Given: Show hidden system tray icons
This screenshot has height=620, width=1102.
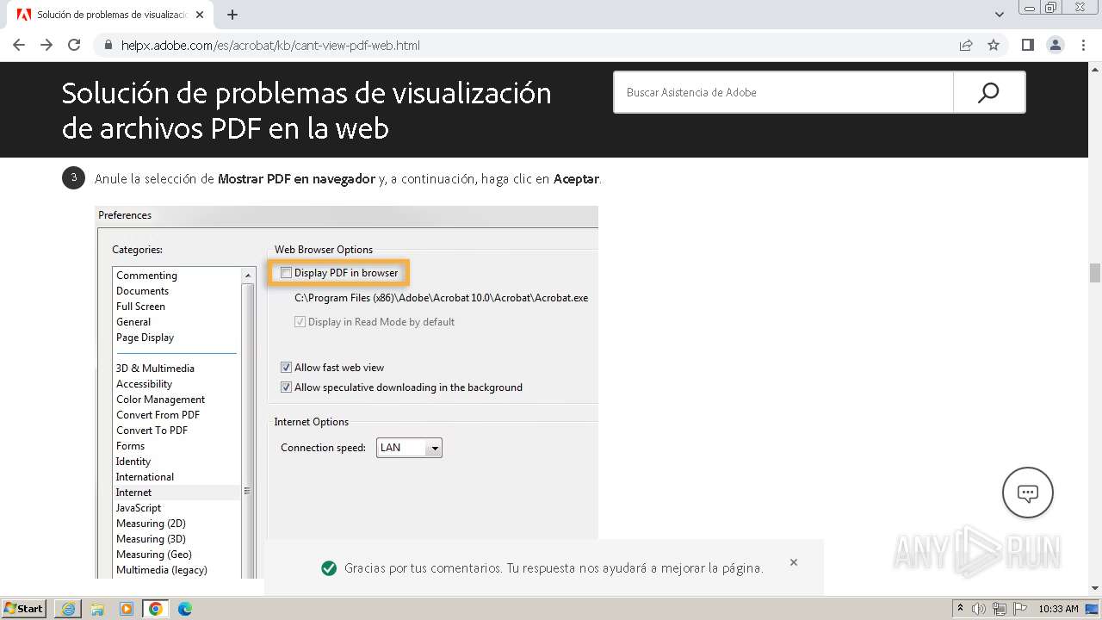Looking at the screenshot, I should pyautogui.click(x=960, y=609).
